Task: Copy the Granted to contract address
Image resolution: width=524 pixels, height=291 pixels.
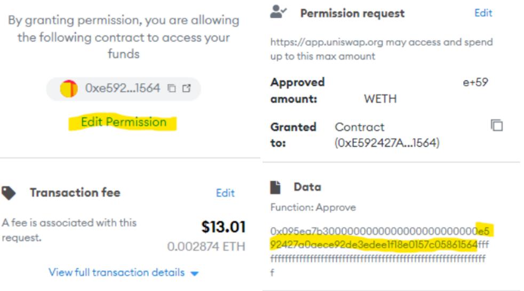Action: (x=496, y=125)
